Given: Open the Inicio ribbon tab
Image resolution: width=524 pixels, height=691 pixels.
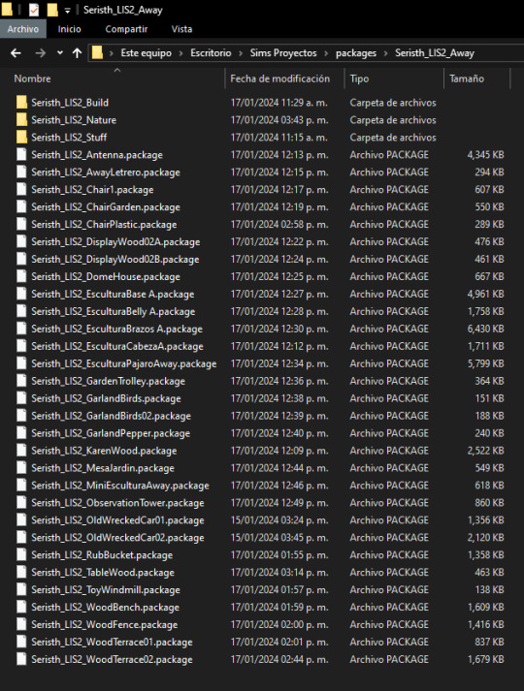Looking at the screenshot, I should [x=69, y=29].
